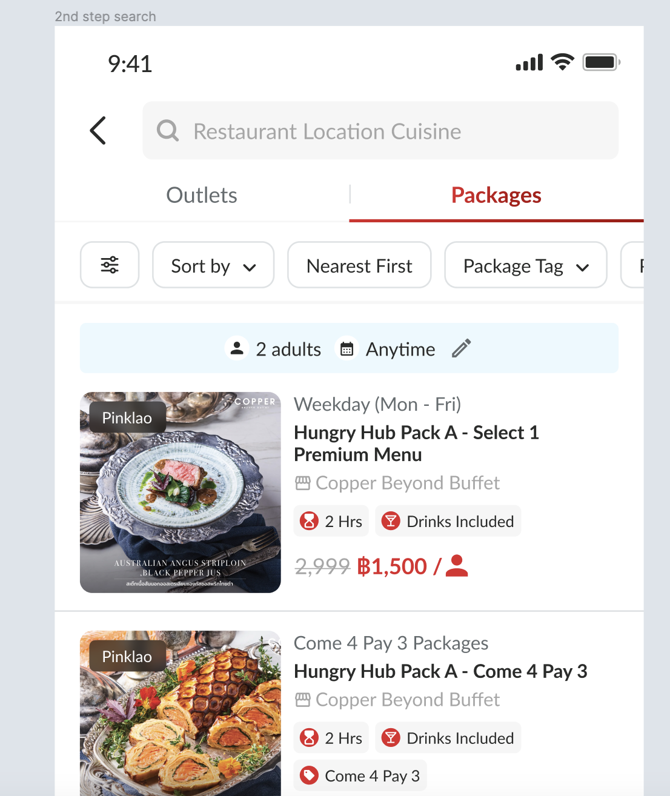Open Hungry Hub Pack A - Come 4 Pay 3
The image size is (670, 796).
point(440,671)
